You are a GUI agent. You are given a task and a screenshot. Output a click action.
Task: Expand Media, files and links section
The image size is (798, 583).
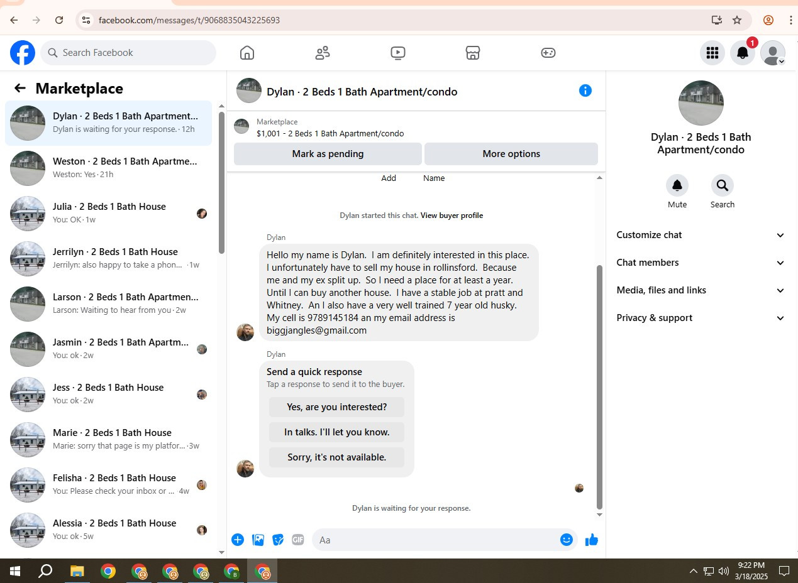(x=701, y=290)
